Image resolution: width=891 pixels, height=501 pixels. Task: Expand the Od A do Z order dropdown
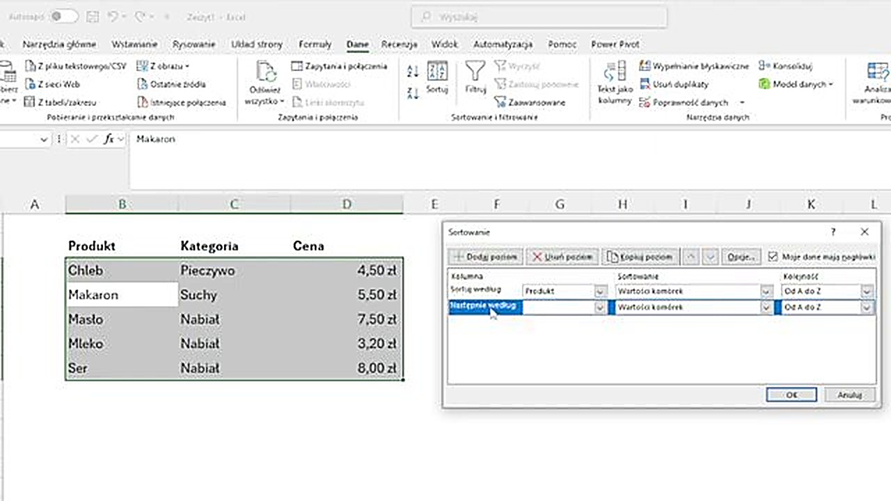(x=867, y=291)
